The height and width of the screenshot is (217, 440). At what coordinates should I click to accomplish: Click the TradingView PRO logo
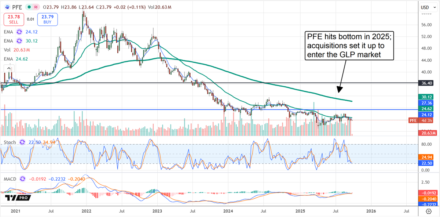pyautogui.click(x=17, y=198)
